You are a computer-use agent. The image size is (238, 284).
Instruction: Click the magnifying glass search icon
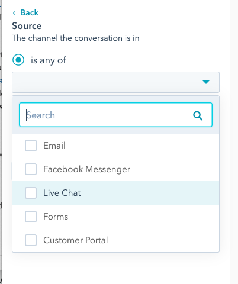(198, 115)
